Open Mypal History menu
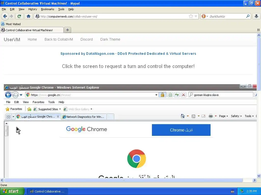 pyautogui.click(x=32, y=9)
